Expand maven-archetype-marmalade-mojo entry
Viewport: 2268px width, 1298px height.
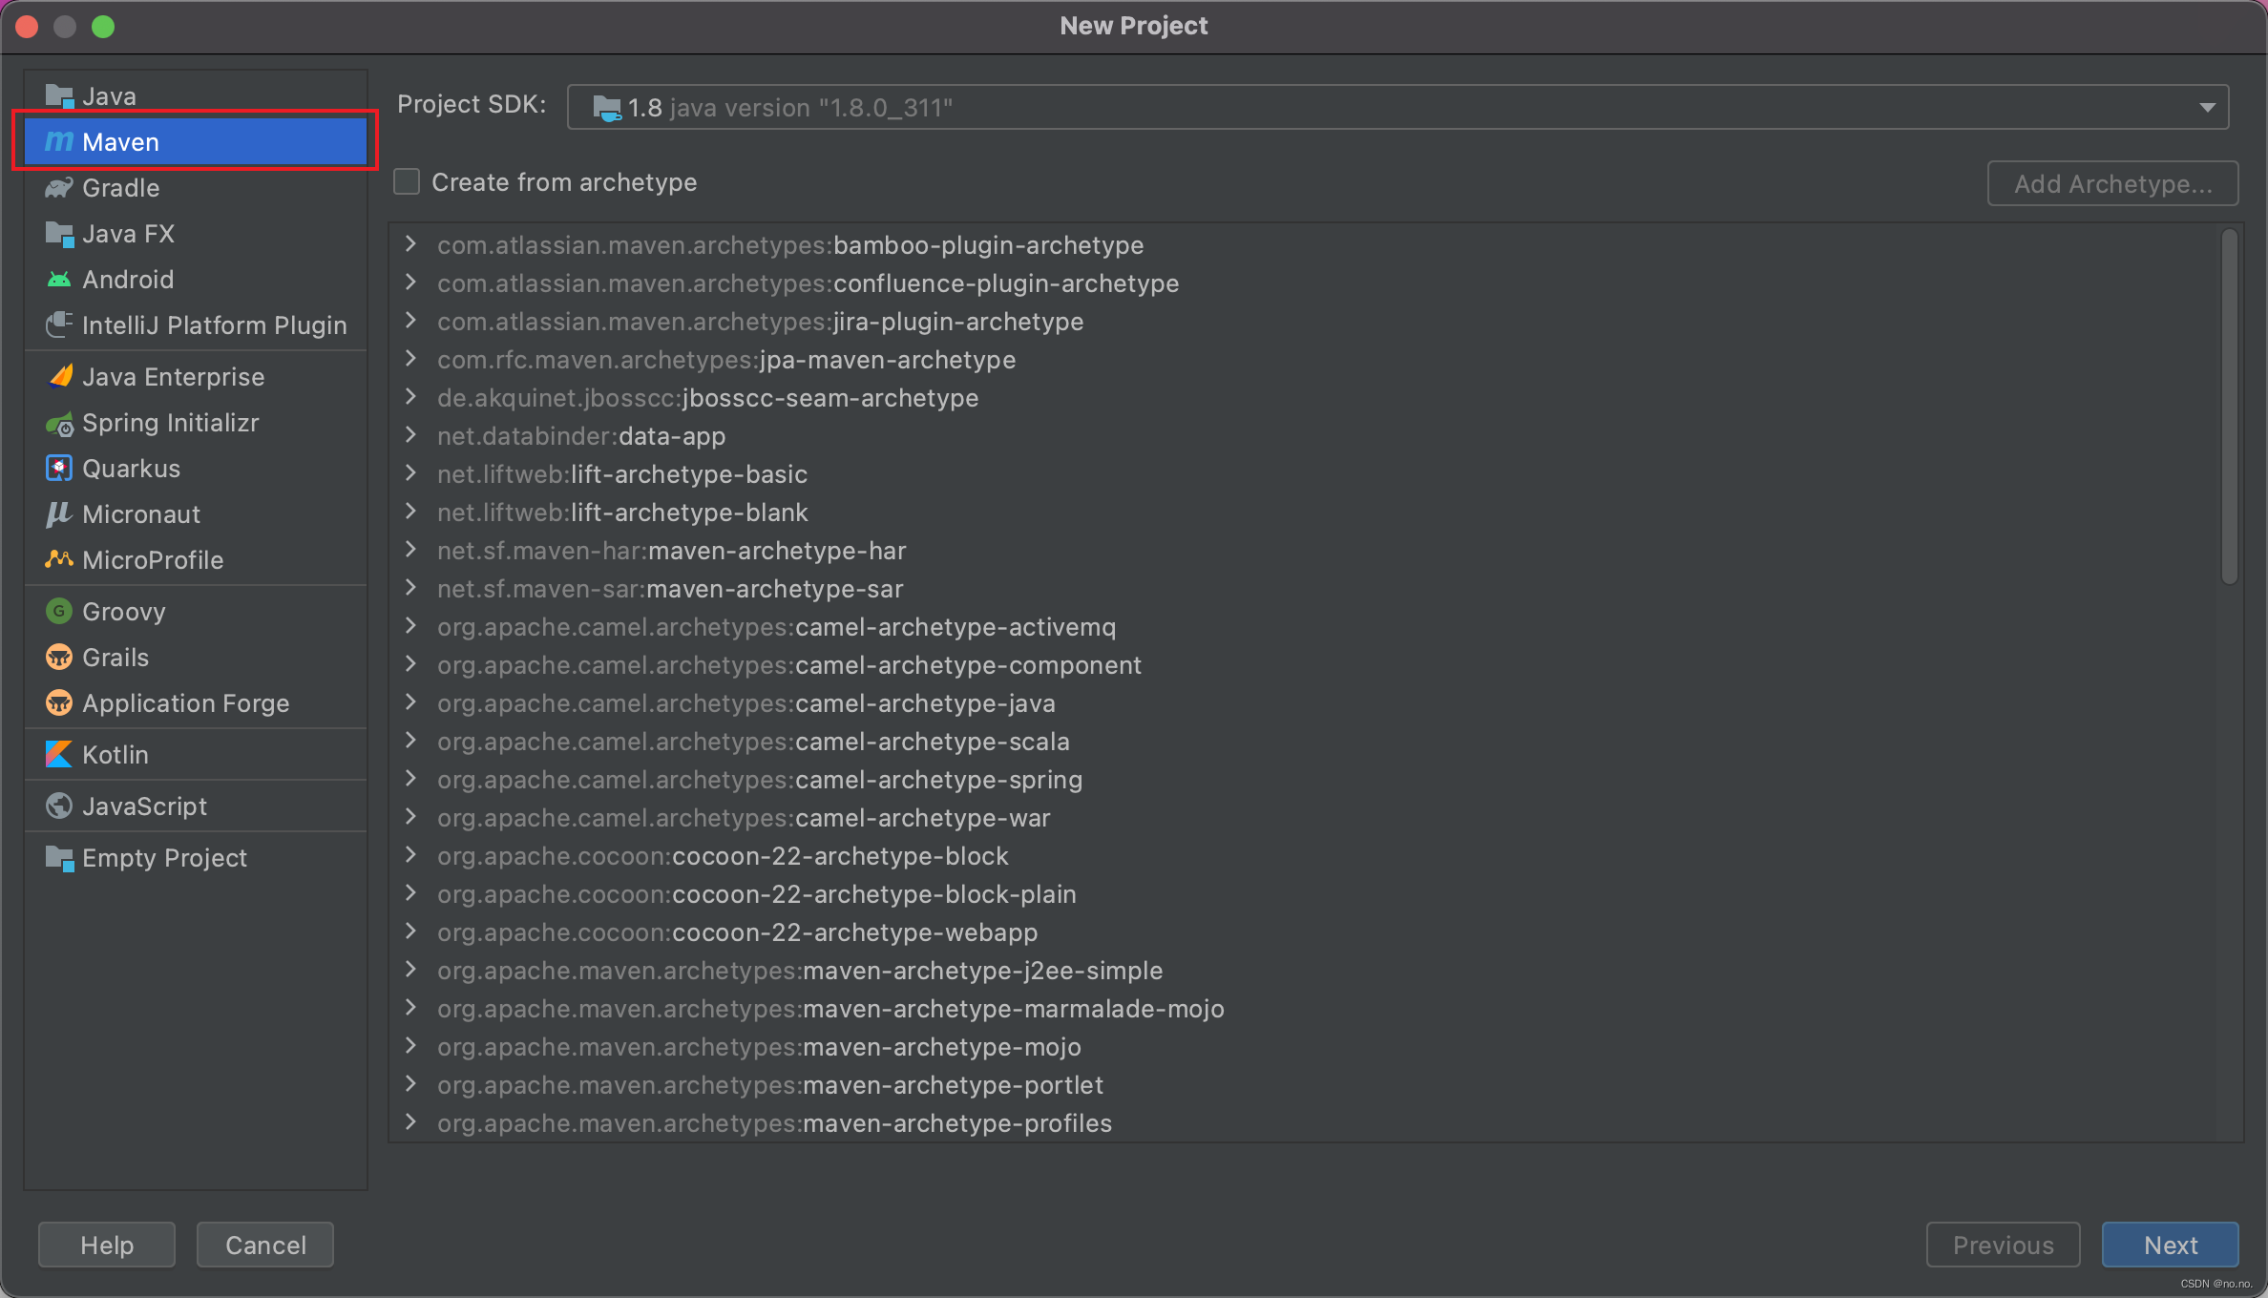410,1008
